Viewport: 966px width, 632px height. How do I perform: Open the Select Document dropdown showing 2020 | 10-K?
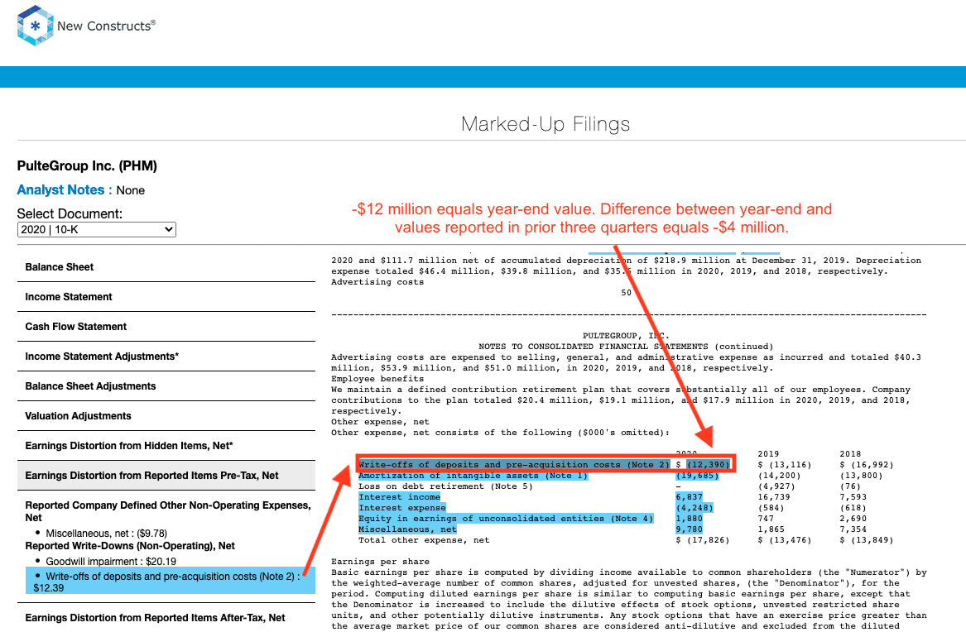click(x=97, y=229)
